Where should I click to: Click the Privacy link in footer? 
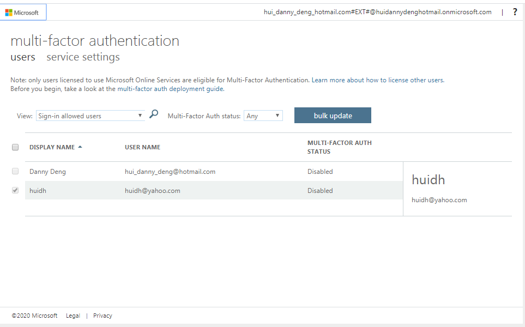click(102, 315)
